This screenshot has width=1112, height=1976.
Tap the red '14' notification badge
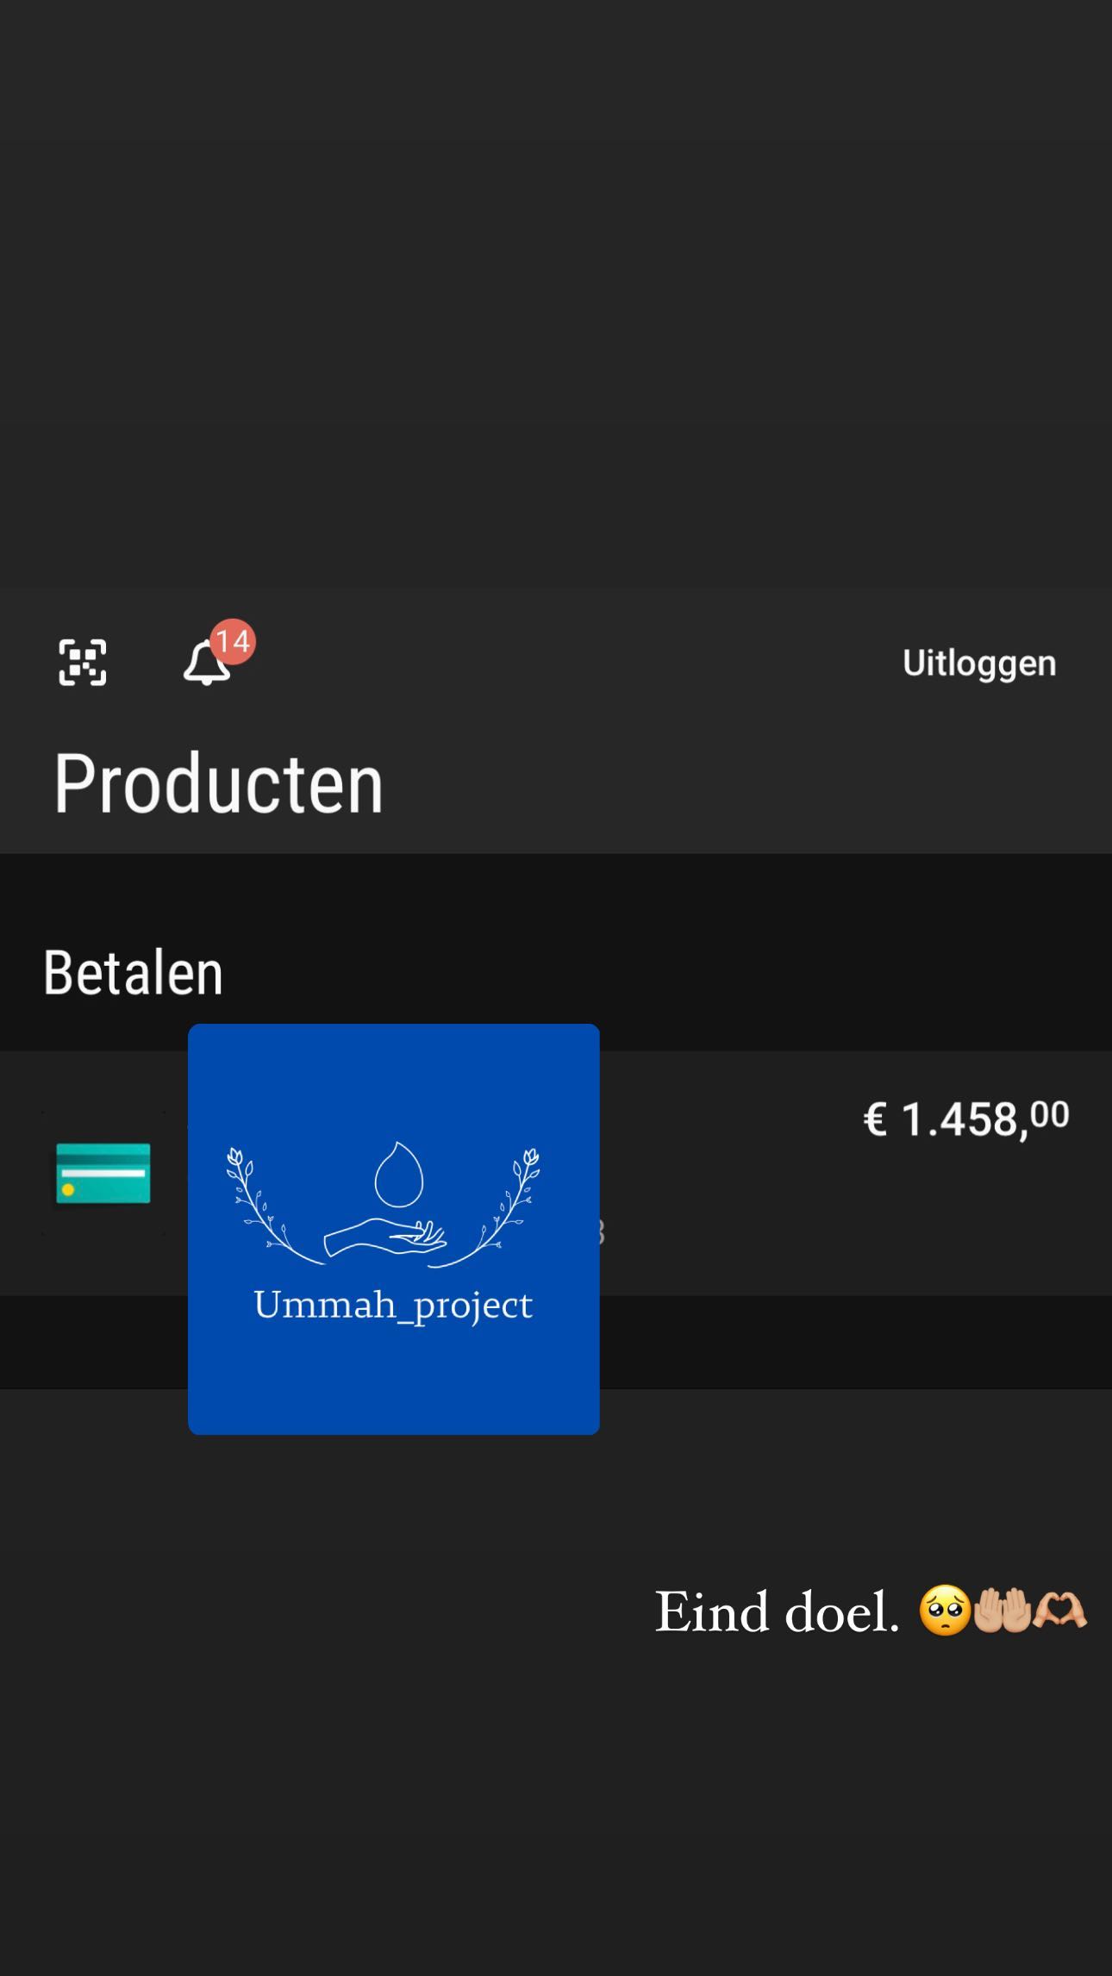(x=234, y=642)
